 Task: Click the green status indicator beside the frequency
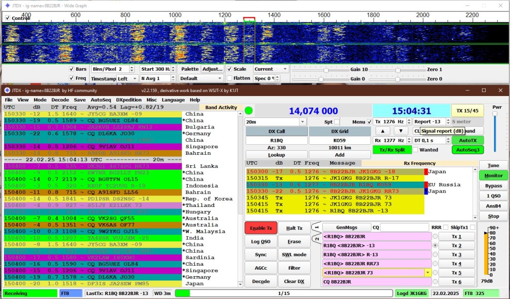pyautogui.click(x=249, y=110)
